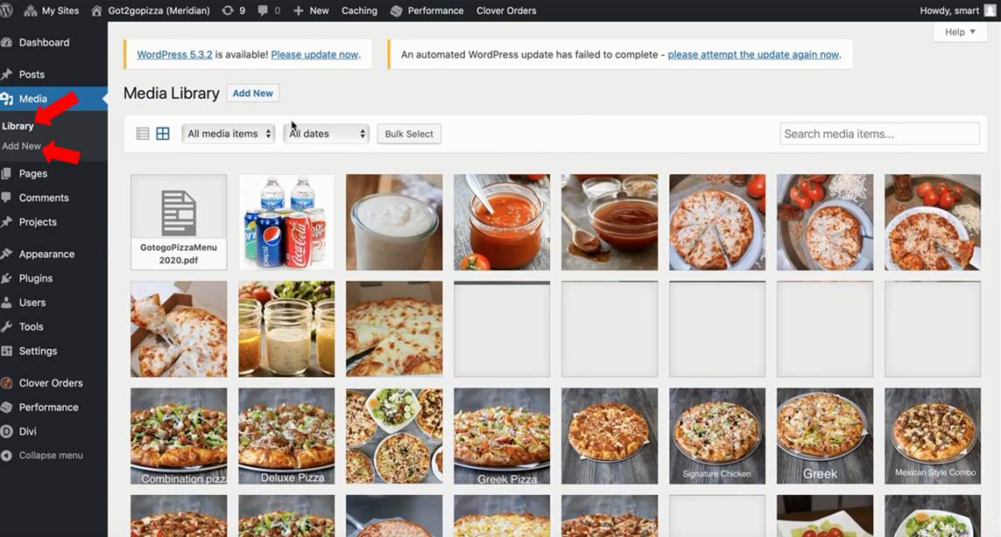Open Pages in sidebar
Image resolution: width=1001 pixels, height=537 pixels.
point(32,173)
